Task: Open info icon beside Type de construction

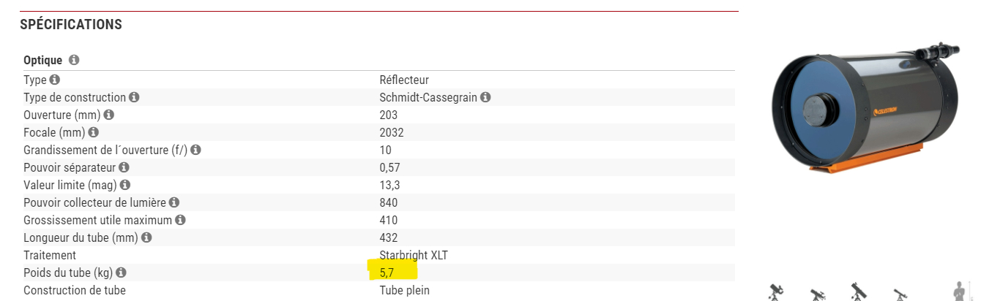Action: (x=133, y=97)
